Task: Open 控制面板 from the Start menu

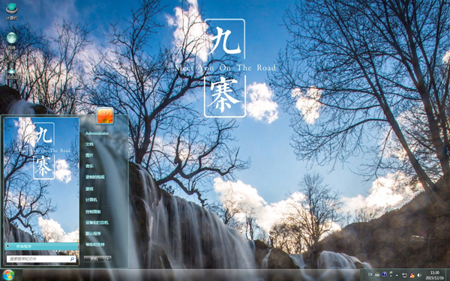Action: point(93,211)
